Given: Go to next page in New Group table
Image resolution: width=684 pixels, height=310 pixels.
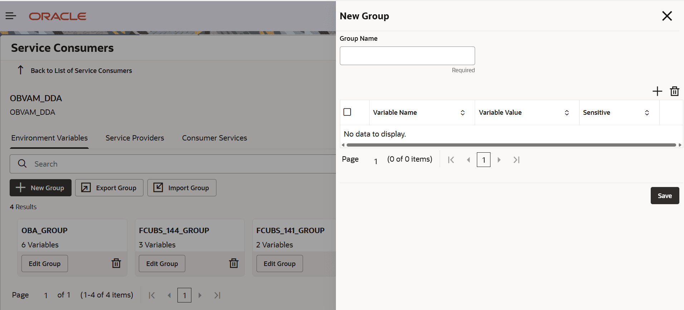Looking at the screenshot, I should click(x=499, y=160).
